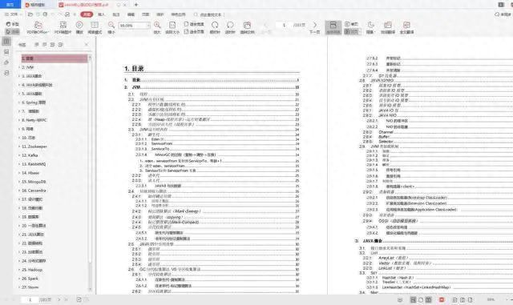Enable the hand tool
This screenshot has width=513, height=305.
click(x=13, y=24)
